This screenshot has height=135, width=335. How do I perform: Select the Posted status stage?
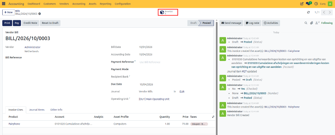point(207,23)
